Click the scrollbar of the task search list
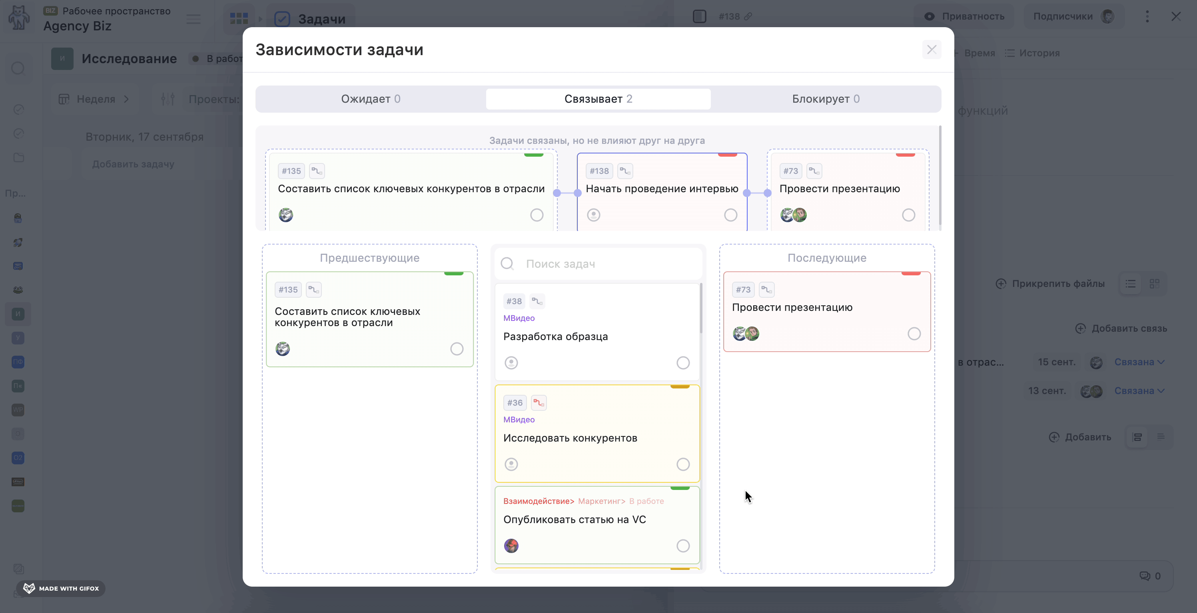Viewport: 1197px width, 613px height. point(701,308)
